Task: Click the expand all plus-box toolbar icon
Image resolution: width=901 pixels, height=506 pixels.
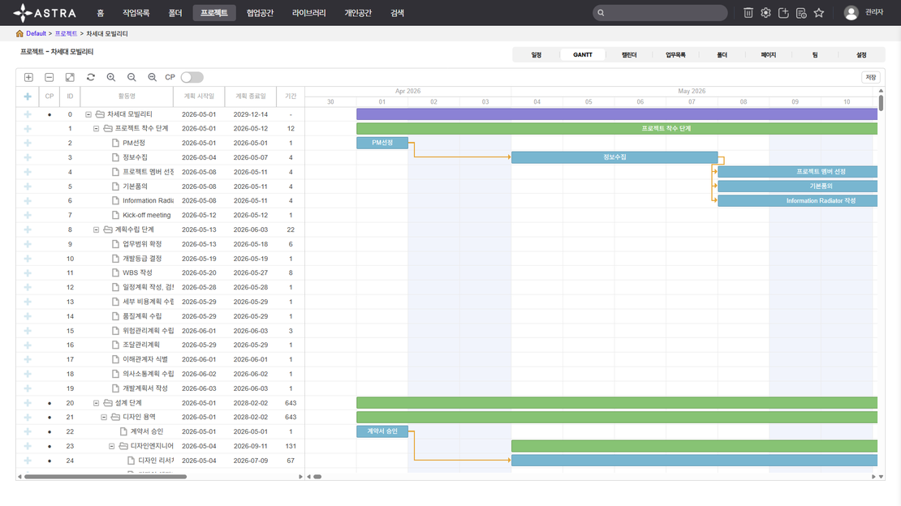Action: (x=28, y=77)
